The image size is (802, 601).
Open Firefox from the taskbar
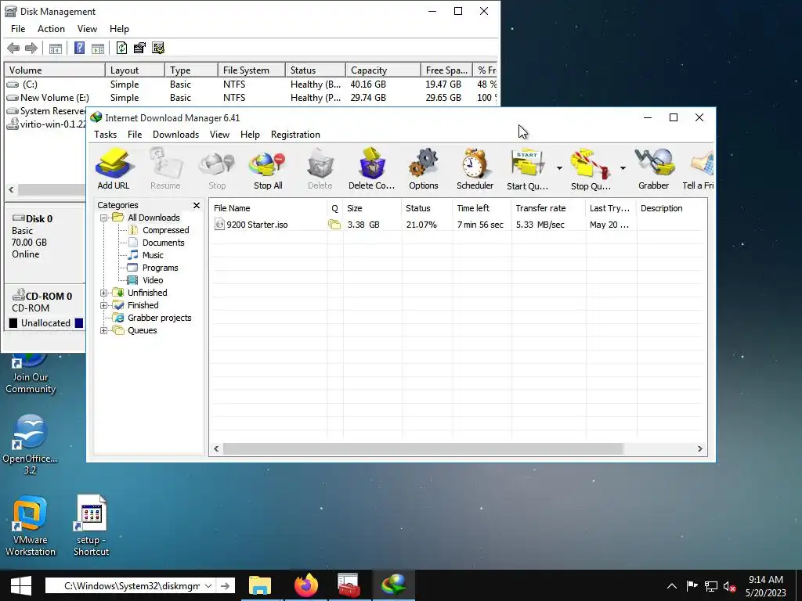click(x=306, y=585)
